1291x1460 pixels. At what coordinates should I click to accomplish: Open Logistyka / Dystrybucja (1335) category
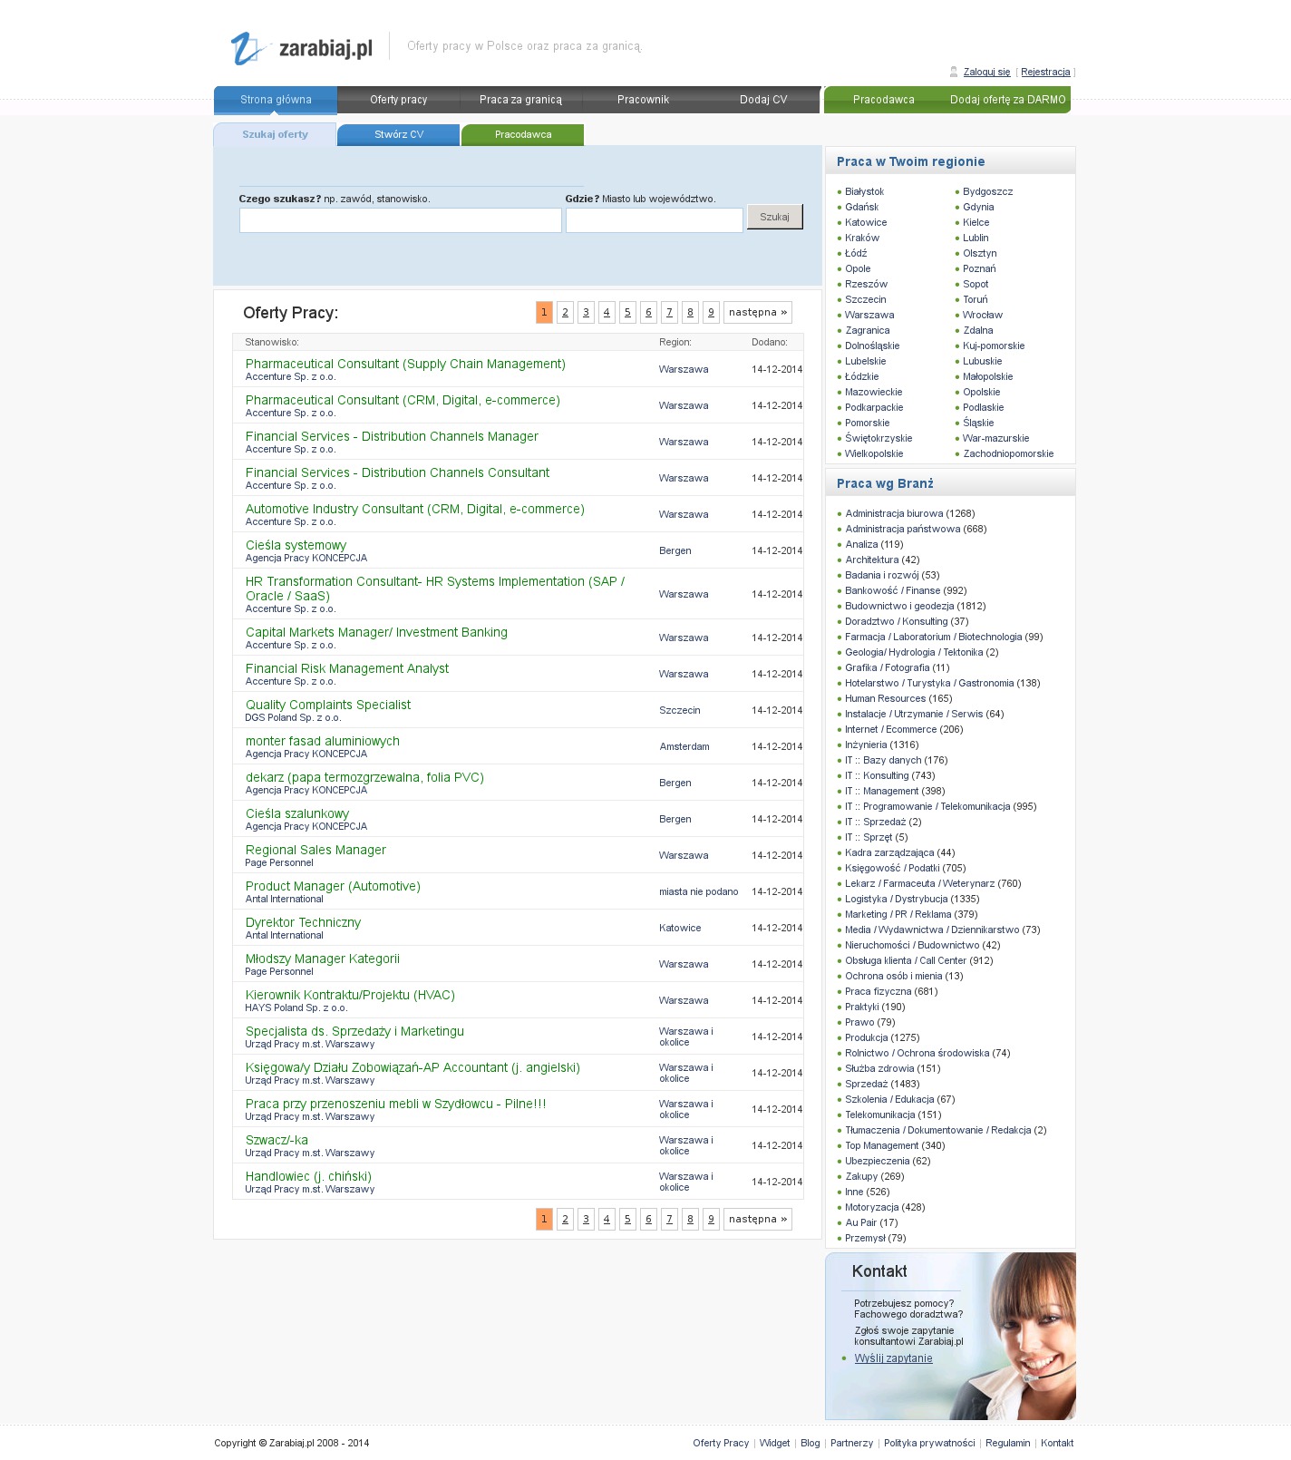tap(912, 900)
